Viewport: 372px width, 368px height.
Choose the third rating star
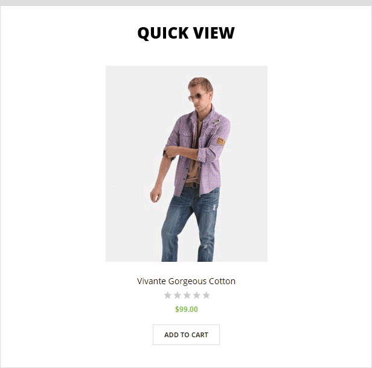[187, 295]
